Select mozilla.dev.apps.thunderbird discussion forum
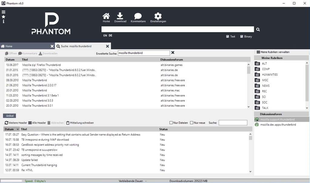The image size is (310, 183). [278, 124]
